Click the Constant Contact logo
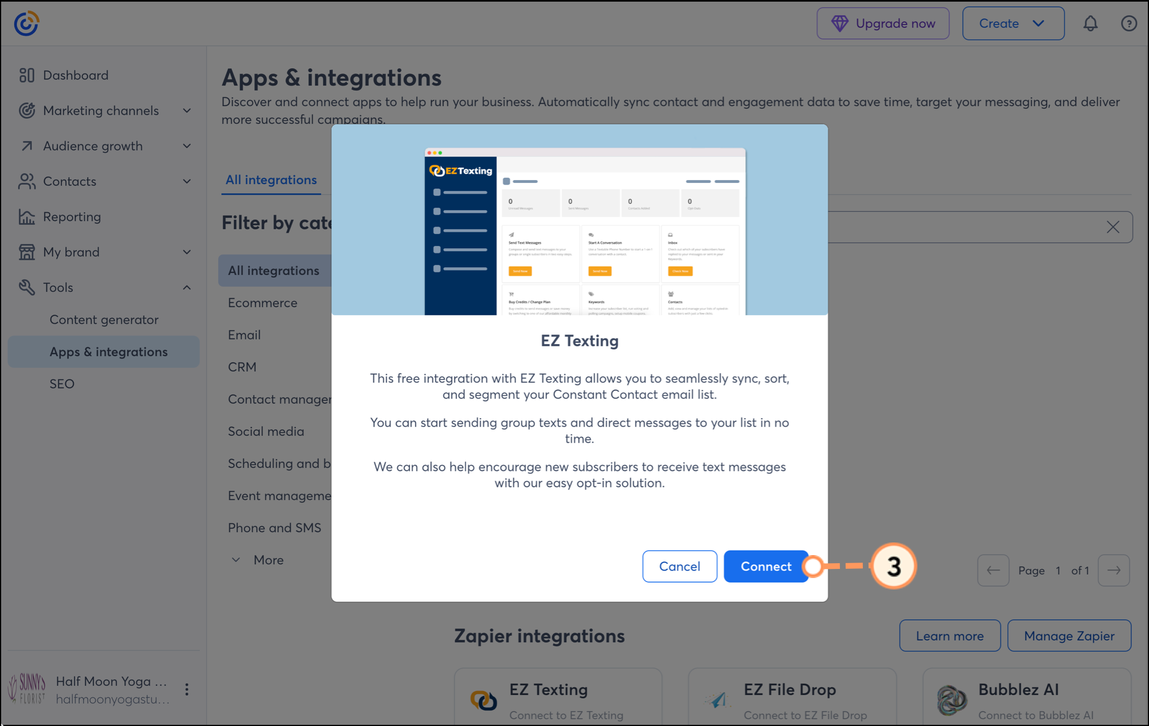 [26, 24]
